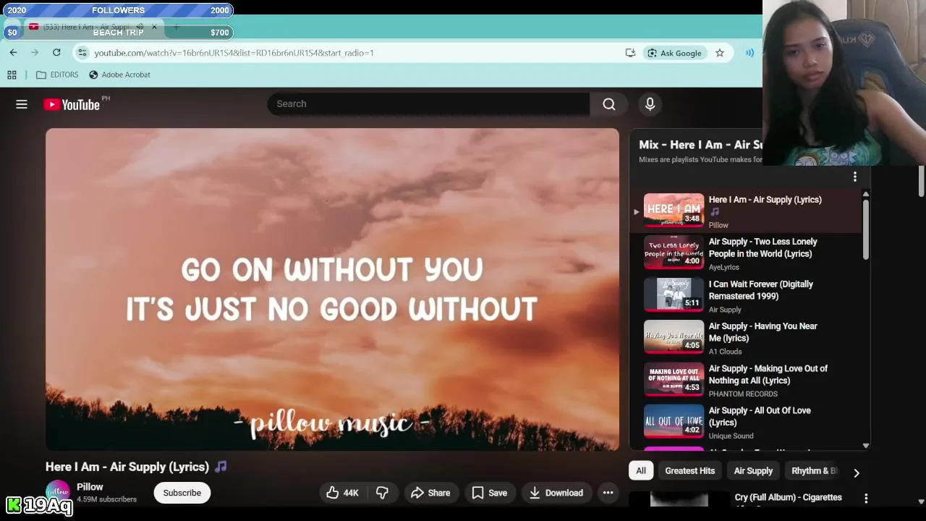Open the mix playlist three-dot menu
This screenshot has height=521, width=926.
click(855, 177)
